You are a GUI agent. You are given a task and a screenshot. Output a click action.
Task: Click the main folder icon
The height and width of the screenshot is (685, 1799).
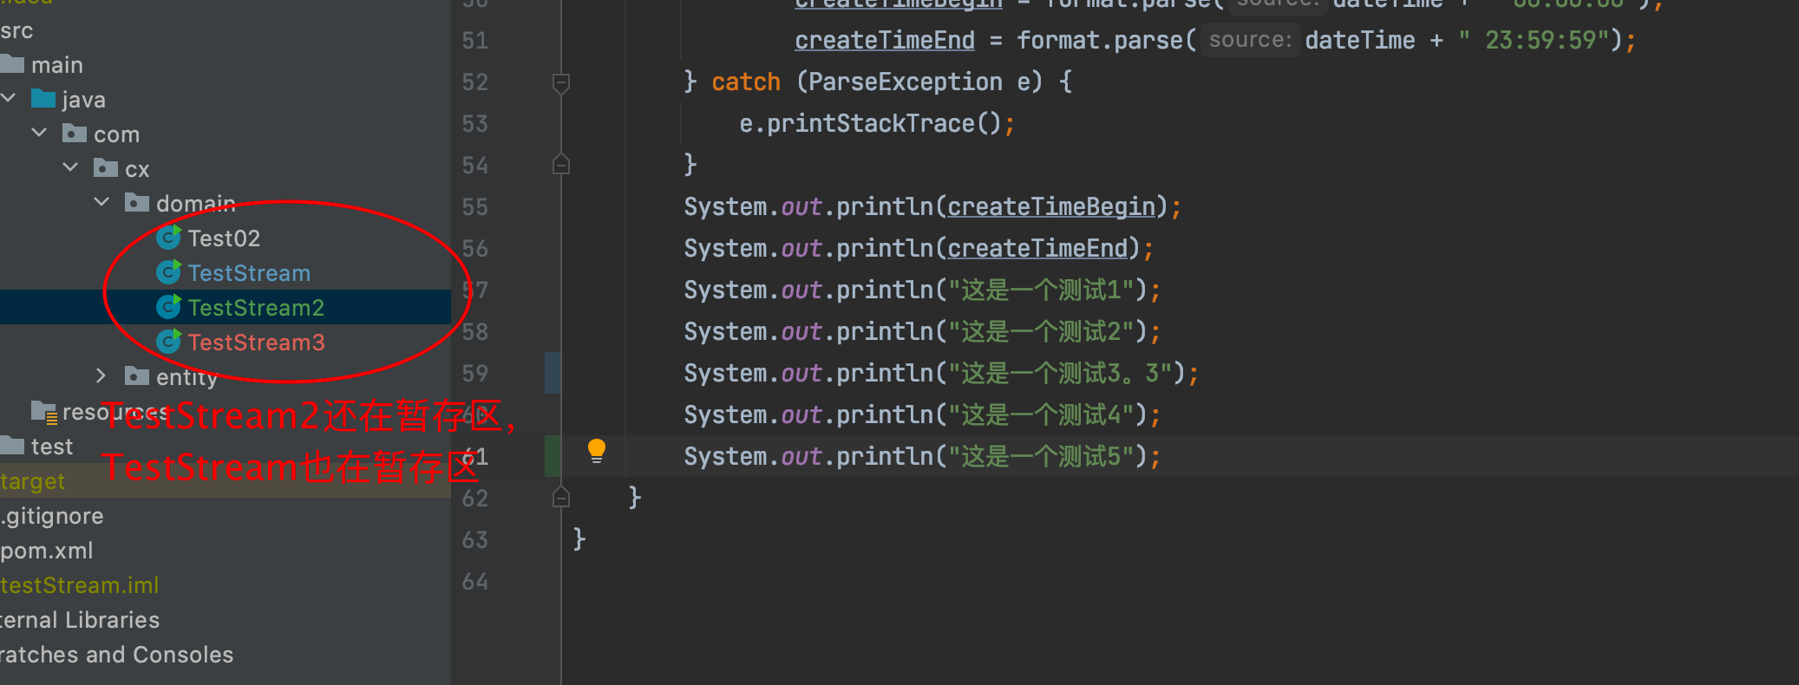tap(12, 64)
